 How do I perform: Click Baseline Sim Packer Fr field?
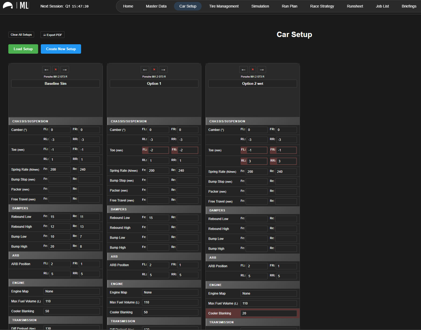(x=60, y=189)
